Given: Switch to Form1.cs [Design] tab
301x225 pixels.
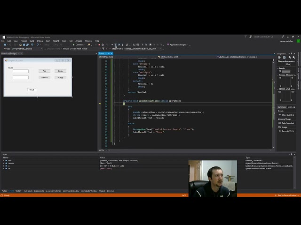Looking at the screenshot, I should click(x=9, y=53).
